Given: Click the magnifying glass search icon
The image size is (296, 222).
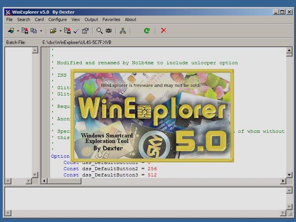Looking at the screenshot, I should pyautogui.click(x=99, y=31).
